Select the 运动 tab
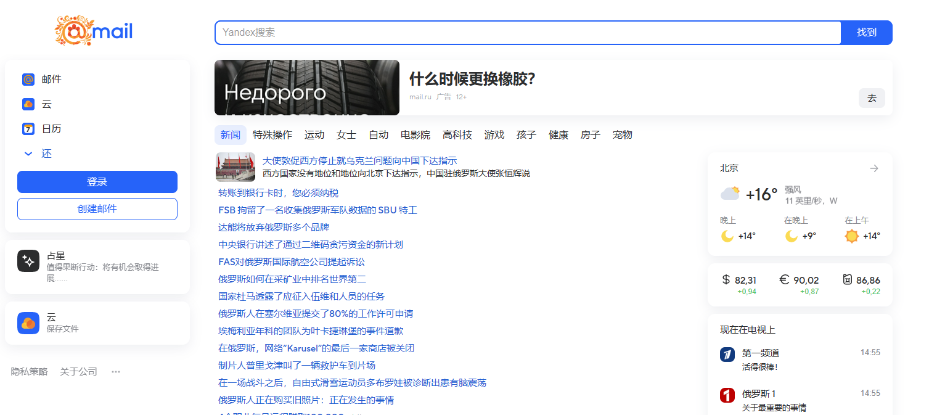The height and width of the screenshot is (415, 937). tap(314, 135)
